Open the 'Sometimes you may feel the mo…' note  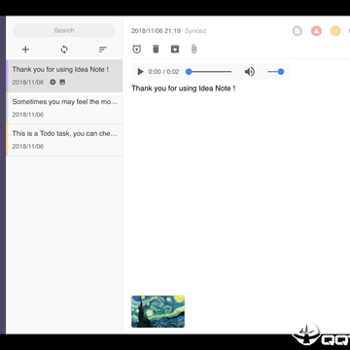point(64,108)
